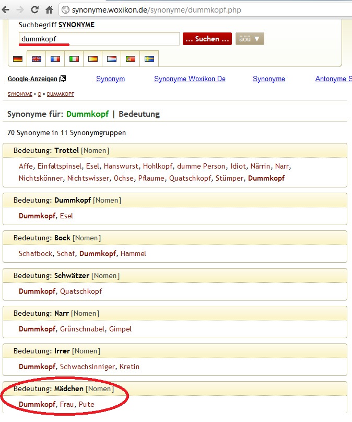Select the British flag language tab
The image size is (352, 422).
point(37,59)
